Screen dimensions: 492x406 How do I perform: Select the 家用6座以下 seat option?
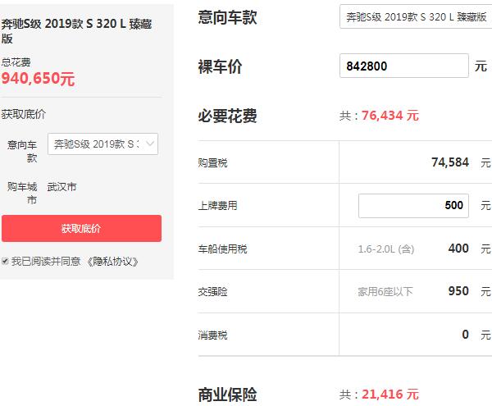(385, 291)
